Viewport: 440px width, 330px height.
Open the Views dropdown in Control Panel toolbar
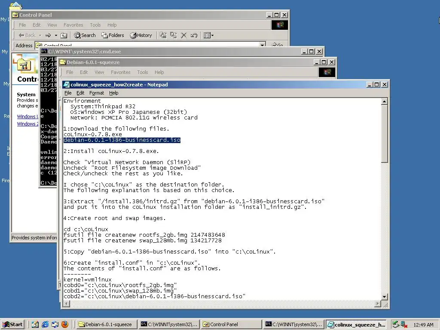(x=208, y=35)
